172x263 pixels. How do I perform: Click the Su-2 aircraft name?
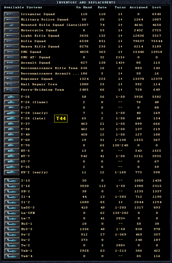pyautogui.click(x=26, y=240)
